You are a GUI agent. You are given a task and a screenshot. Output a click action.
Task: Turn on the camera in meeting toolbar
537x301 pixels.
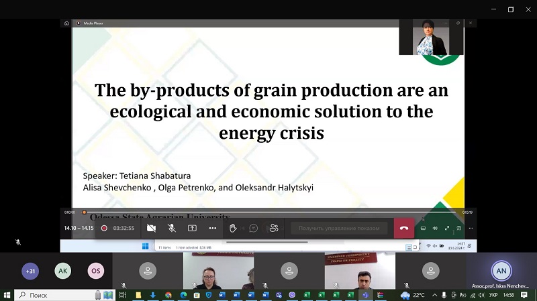(151, 228)
